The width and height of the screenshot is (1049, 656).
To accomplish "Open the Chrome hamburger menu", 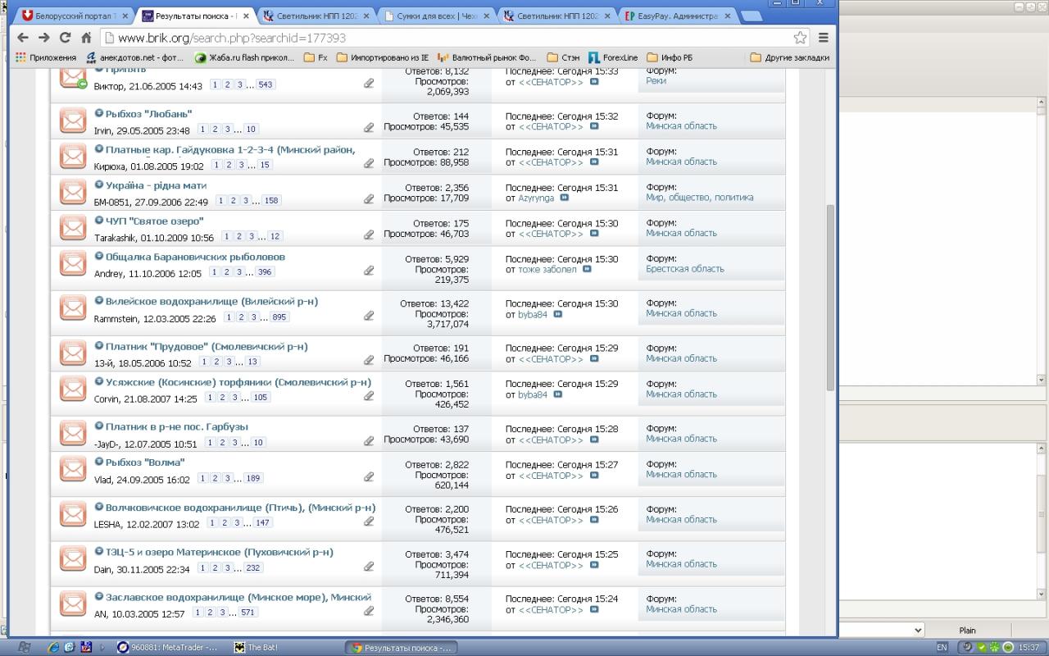I will [824, 38].
